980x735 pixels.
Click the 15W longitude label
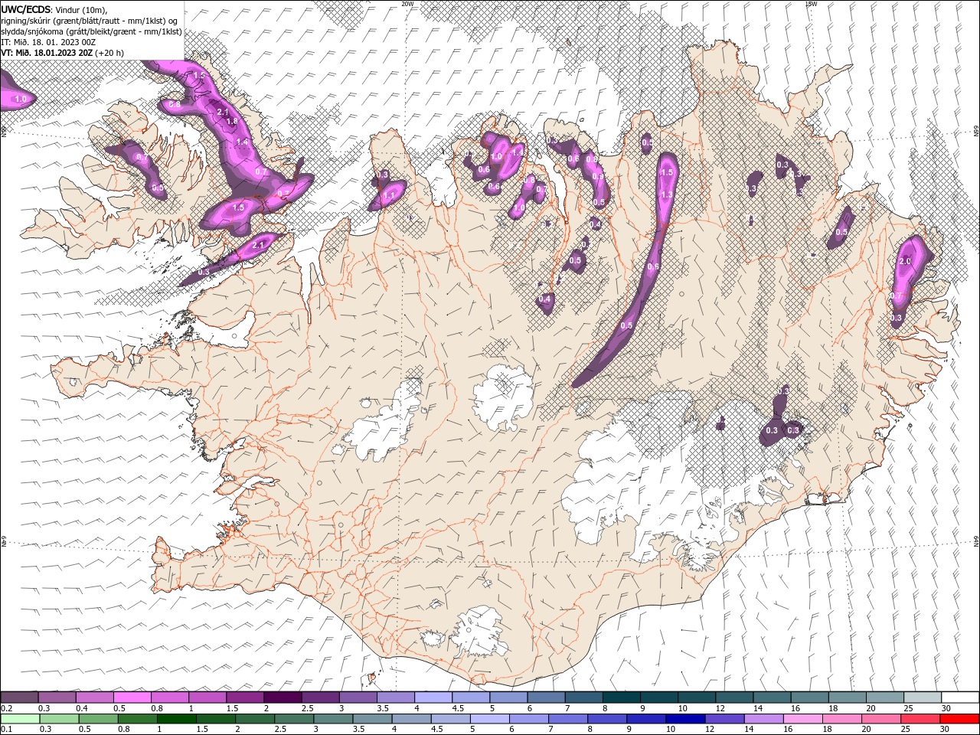[810, 3]
